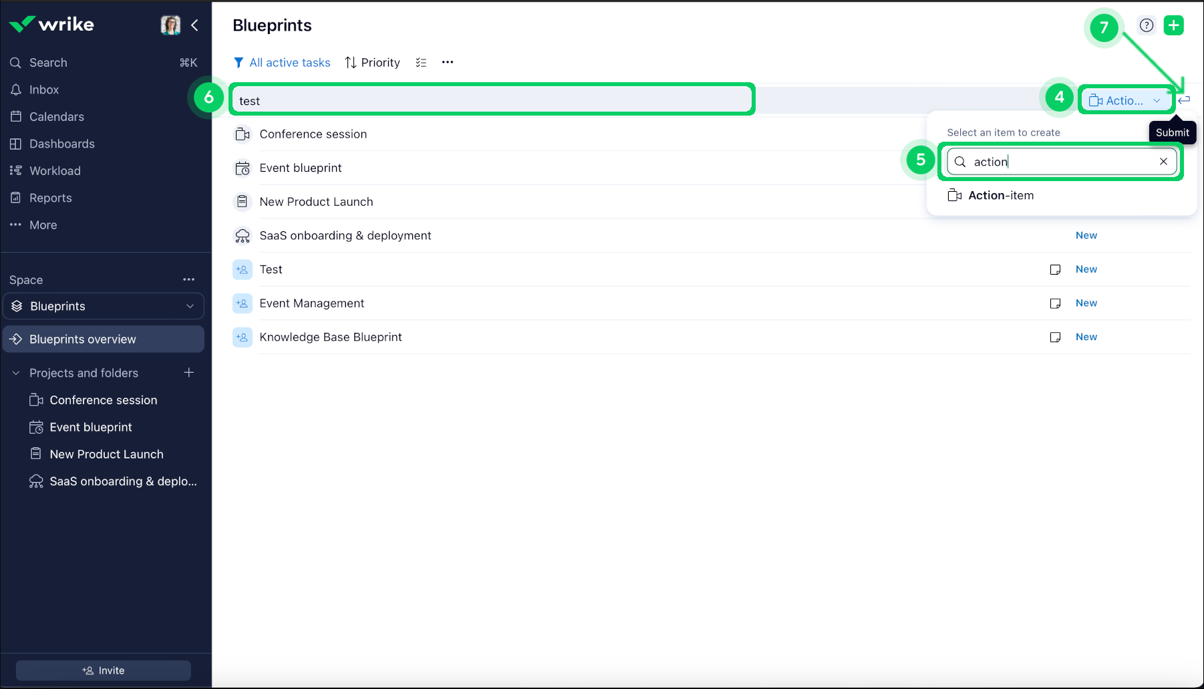The image size is (1204, 689).
Task: Open SaaS onboarding & deployment in list
Action: pos(345,235)
